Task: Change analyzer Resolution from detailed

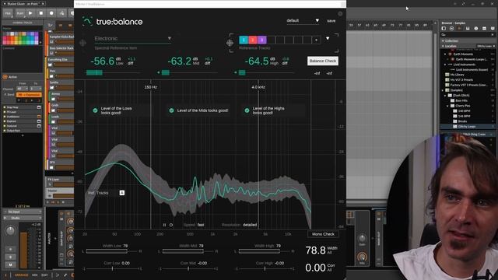Action: click(x=250, y=225)
